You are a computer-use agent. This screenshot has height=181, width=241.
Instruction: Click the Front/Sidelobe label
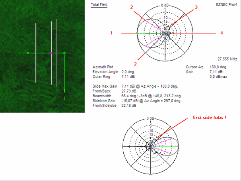pyautogui.click(x=104, y=106)
